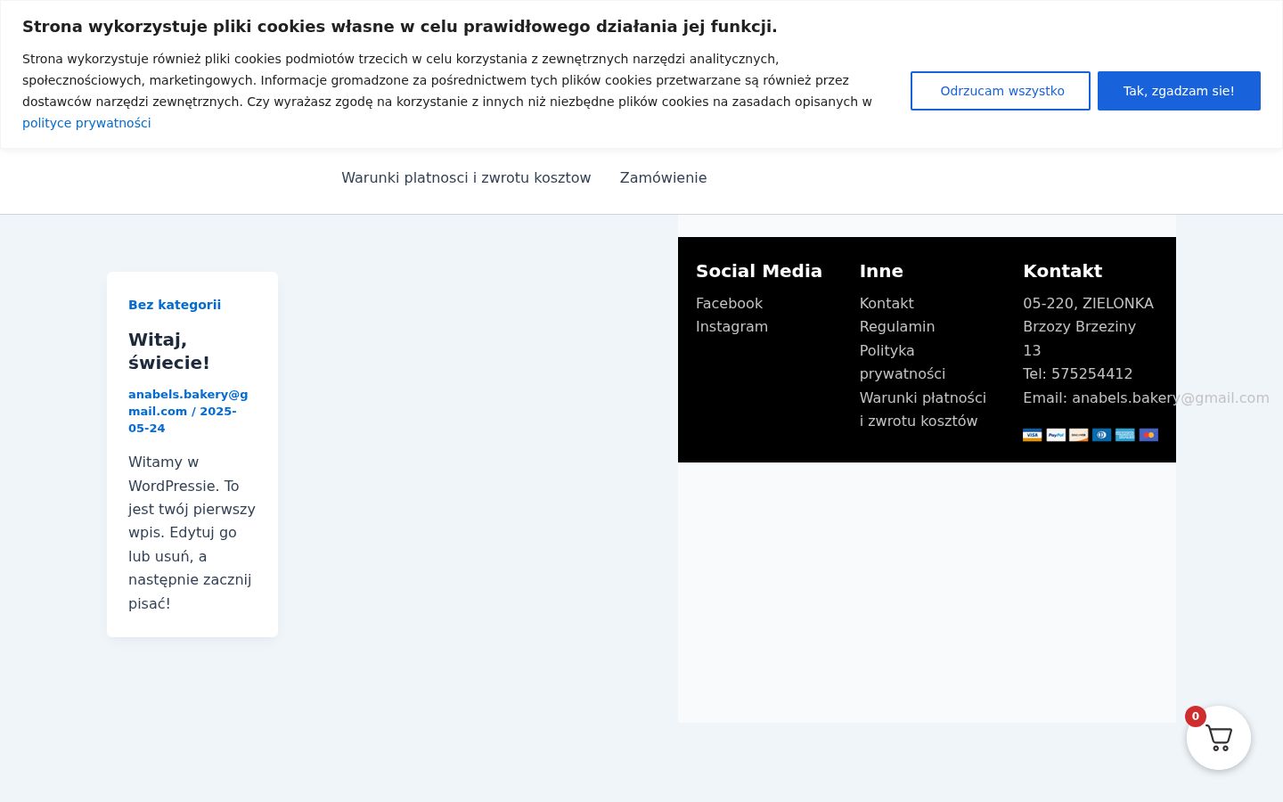Click the phone number Tel: 575254412
The width and height of the screenshot is (1283, 802).
1078,373
